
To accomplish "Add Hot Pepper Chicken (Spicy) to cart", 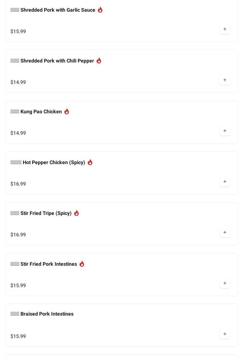I will point(225,182).
